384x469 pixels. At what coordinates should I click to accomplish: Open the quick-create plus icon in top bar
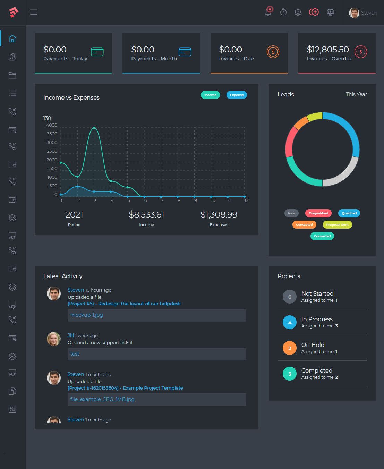(314, 12)
